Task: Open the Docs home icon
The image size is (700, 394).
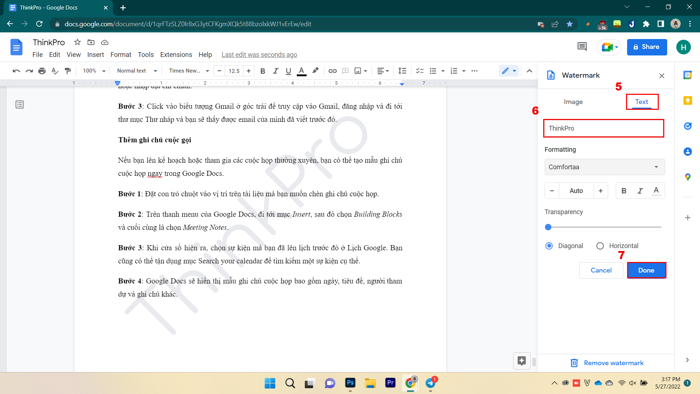Action: [x=16, y=47]
